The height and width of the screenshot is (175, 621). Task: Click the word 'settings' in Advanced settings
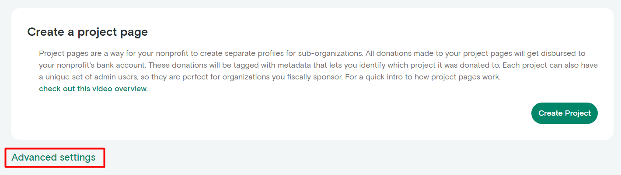coord(78,158)
